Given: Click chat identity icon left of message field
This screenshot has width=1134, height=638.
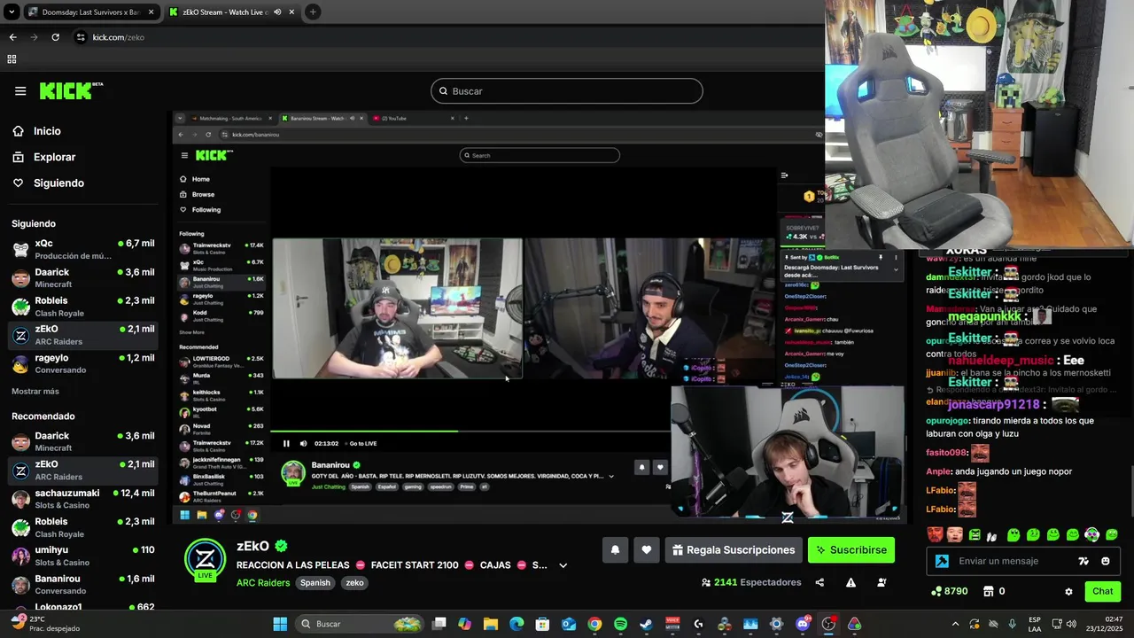Looking at the screenshot, I should click(x=942, y=561).
